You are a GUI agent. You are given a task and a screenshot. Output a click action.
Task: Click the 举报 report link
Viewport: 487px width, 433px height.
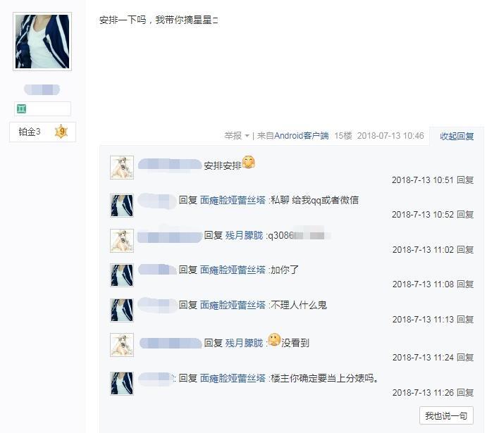point(233,136)
